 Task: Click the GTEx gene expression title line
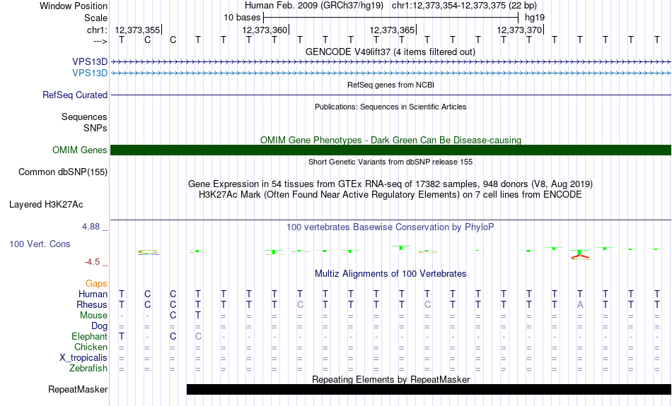(390, 184)
